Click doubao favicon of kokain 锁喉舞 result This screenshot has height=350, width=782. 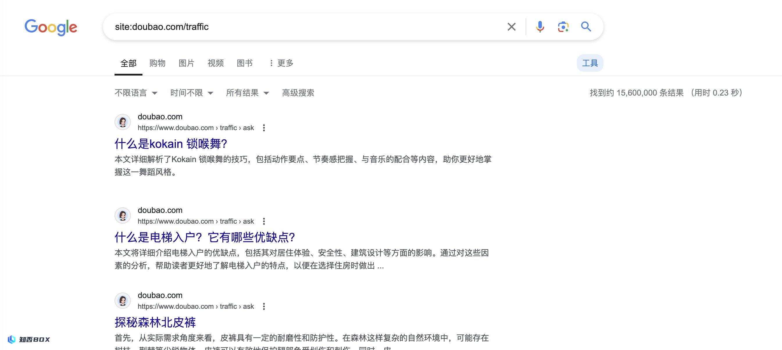pyautogui.click(x=123, y=122)
